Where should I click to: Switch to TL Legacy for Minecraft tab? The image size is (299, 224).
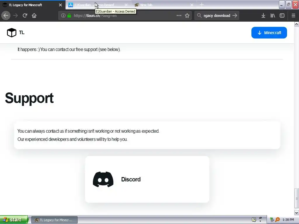[30, 5]
